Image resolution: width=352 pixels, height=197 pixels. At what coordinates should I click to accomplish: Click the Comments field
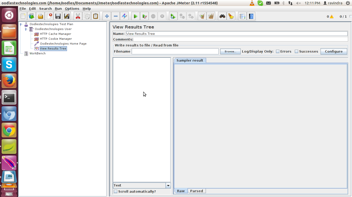point(241,40)
